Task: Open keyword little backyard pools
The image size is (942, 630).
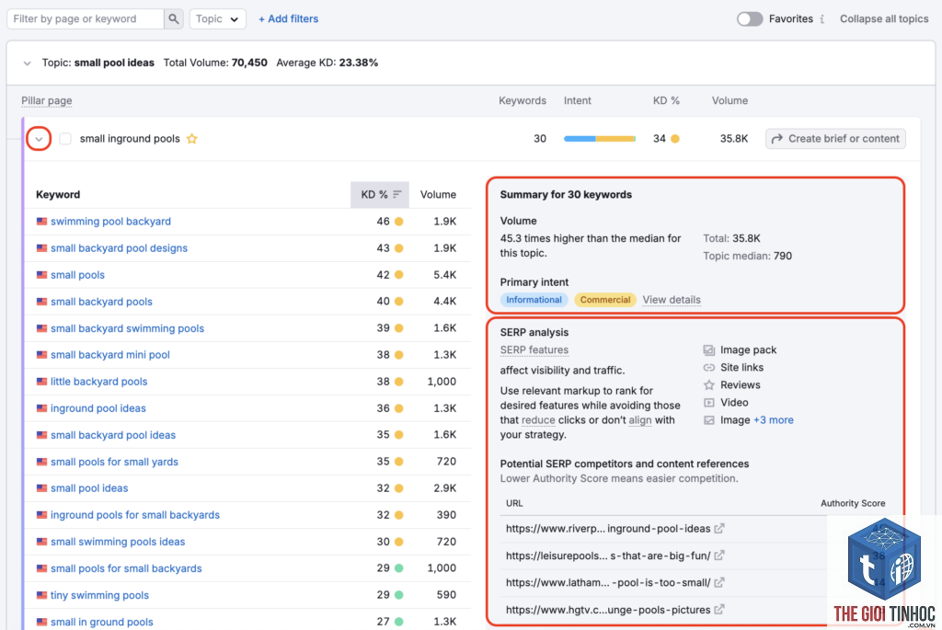Action: coord(98,382)
